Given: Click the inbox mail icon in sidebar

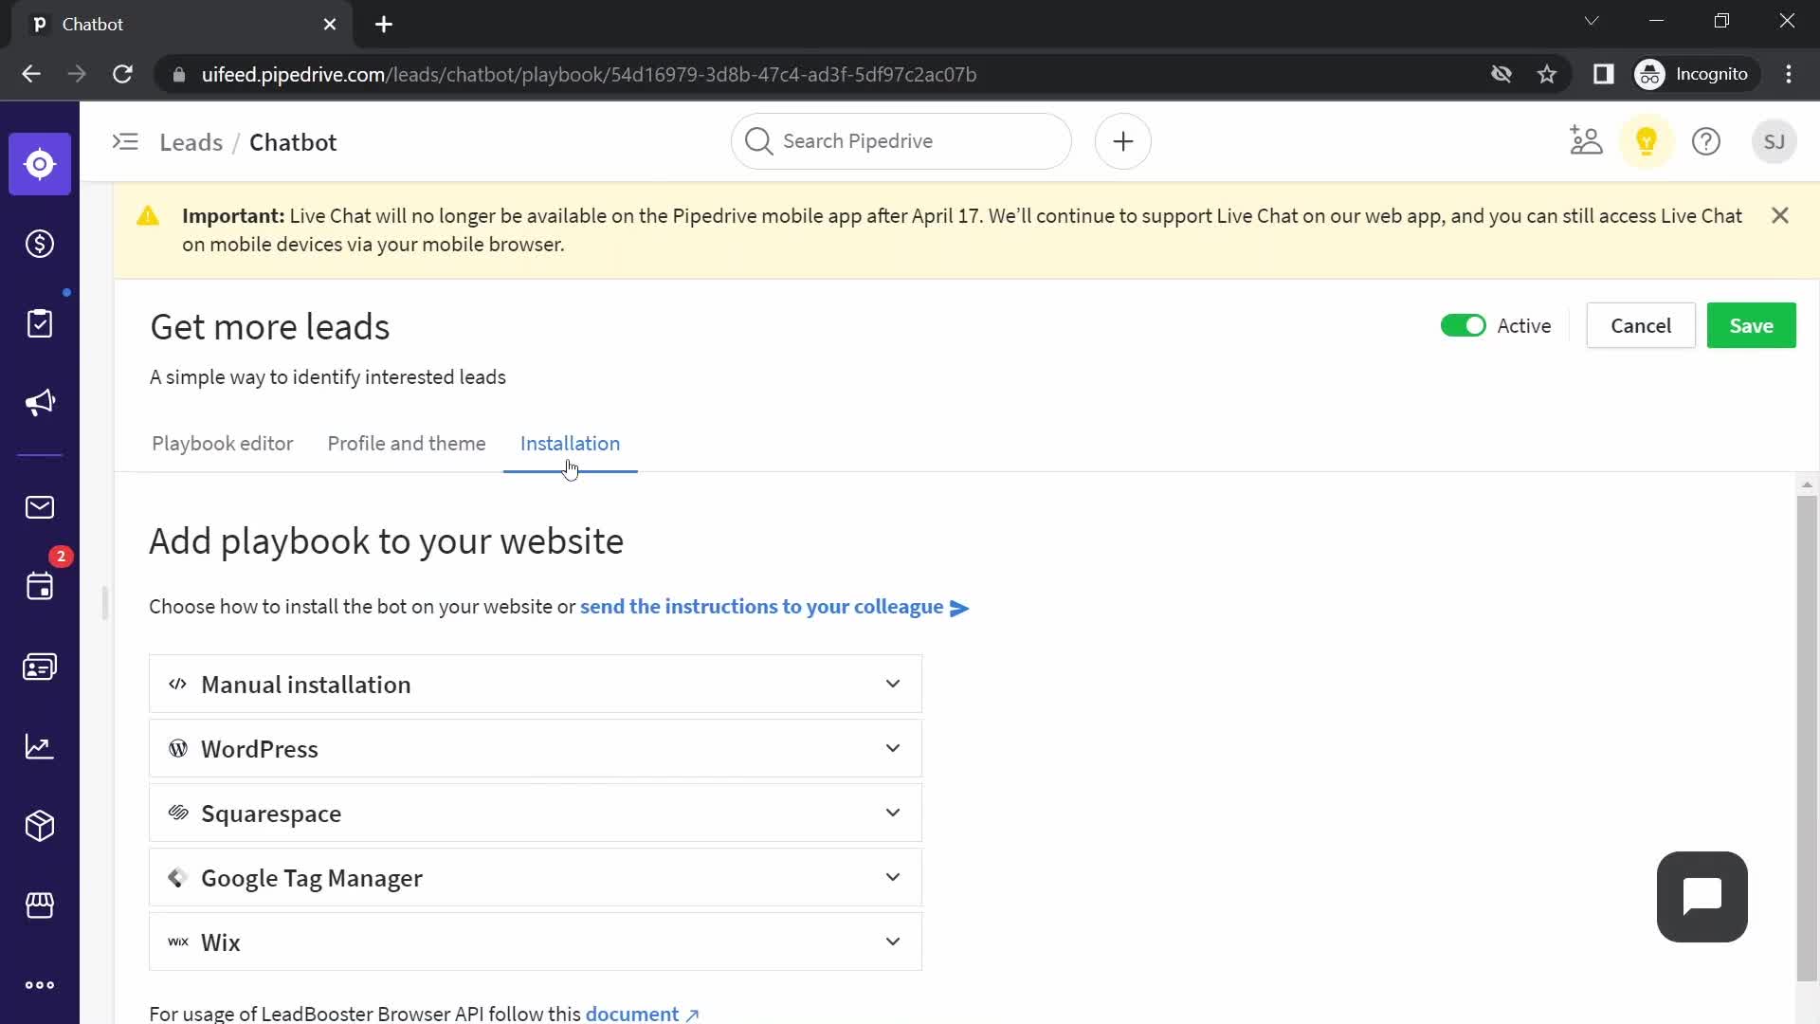Looking at the screenshot, I should pyautogui.click(x=40, y=507).
